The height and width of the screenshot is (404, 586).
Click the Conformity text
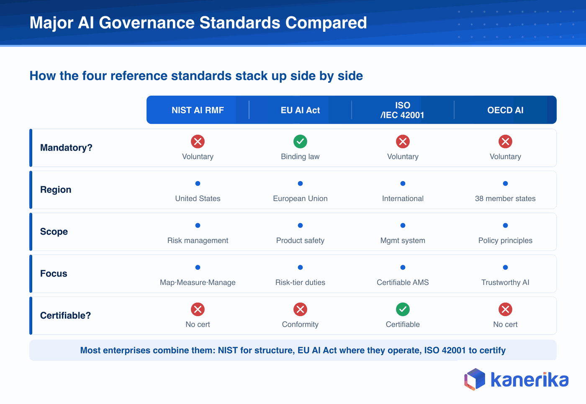point(300,325)
